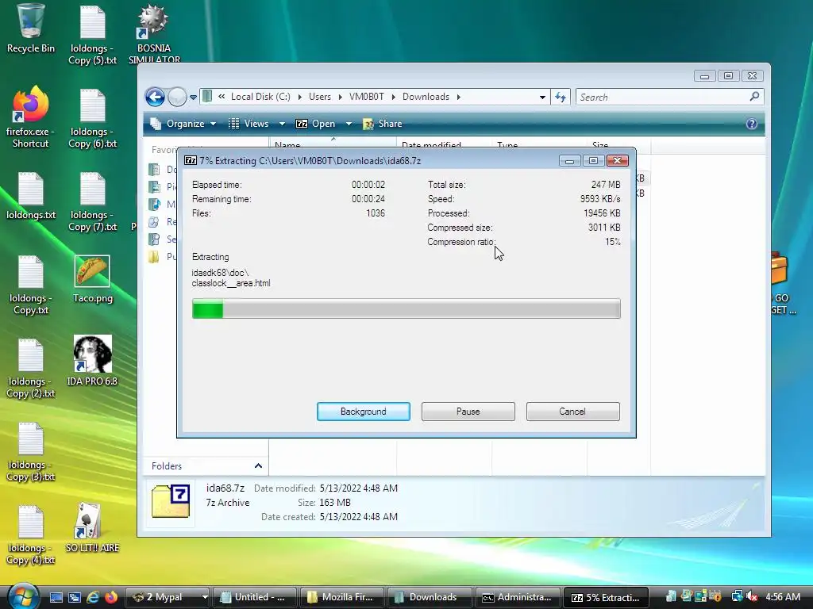Image resolution: width=813 pixels, height=609 pixels.
Task: Select Local Disk (C:) in address bar
Action: click(260, 97)
